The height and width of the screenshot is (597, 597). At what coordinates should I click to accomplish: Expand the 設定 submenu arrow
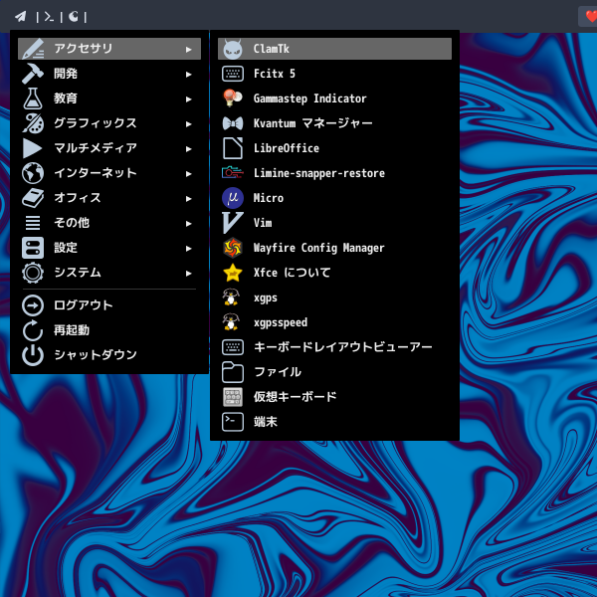point(188,248)
